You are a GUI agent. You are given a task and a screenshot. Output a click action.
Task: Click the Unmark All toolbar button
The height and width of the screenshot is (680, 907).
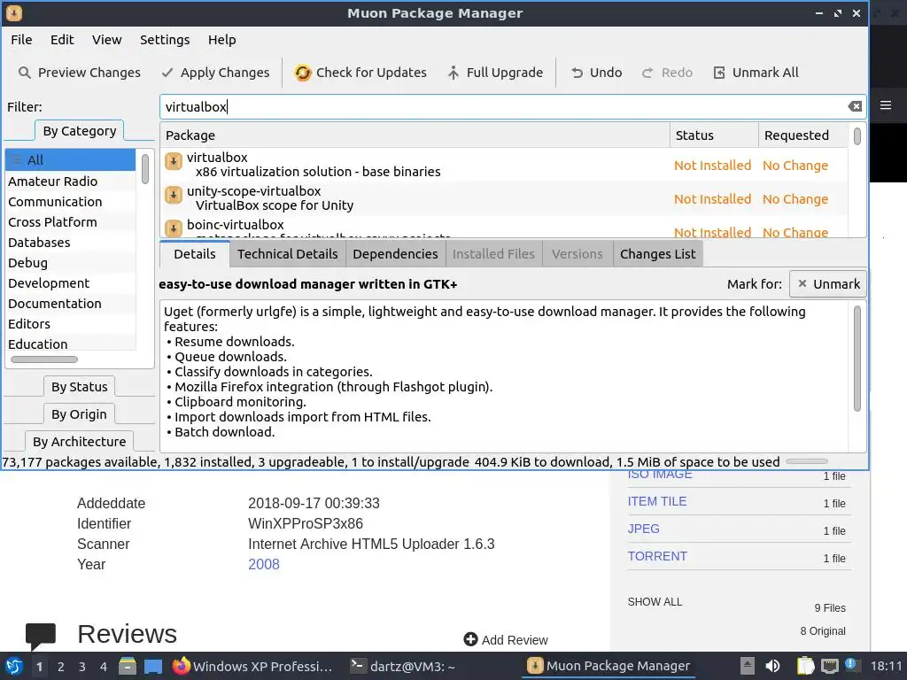tap(756, 73)
